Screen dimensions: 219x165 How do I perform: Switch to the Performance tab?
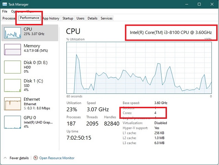coord(29,18)
